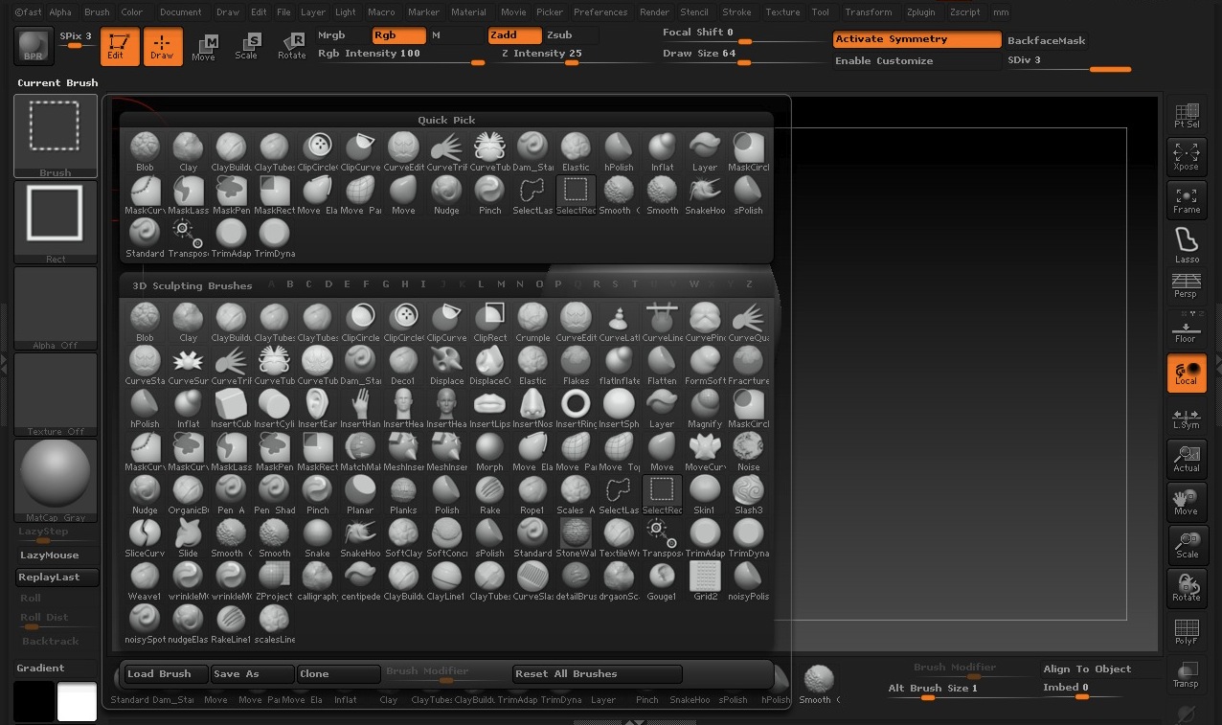Open the Zplugin menu
This screenshot has height=725, width=1222.
921,12
